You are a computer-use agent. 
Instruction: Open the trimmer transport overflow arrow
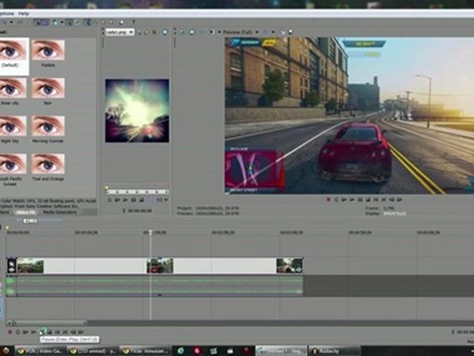(x=166, y=200)
